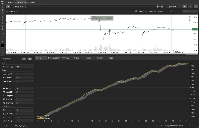Use the stepper arrows on ATR Period
199x128 pixels.
click(x=33, y=110)
